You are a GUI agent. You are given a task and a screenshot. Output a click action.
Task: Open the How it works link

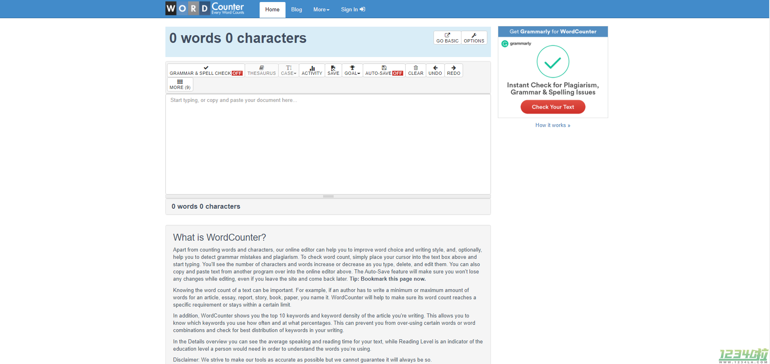tap(553, 125)
